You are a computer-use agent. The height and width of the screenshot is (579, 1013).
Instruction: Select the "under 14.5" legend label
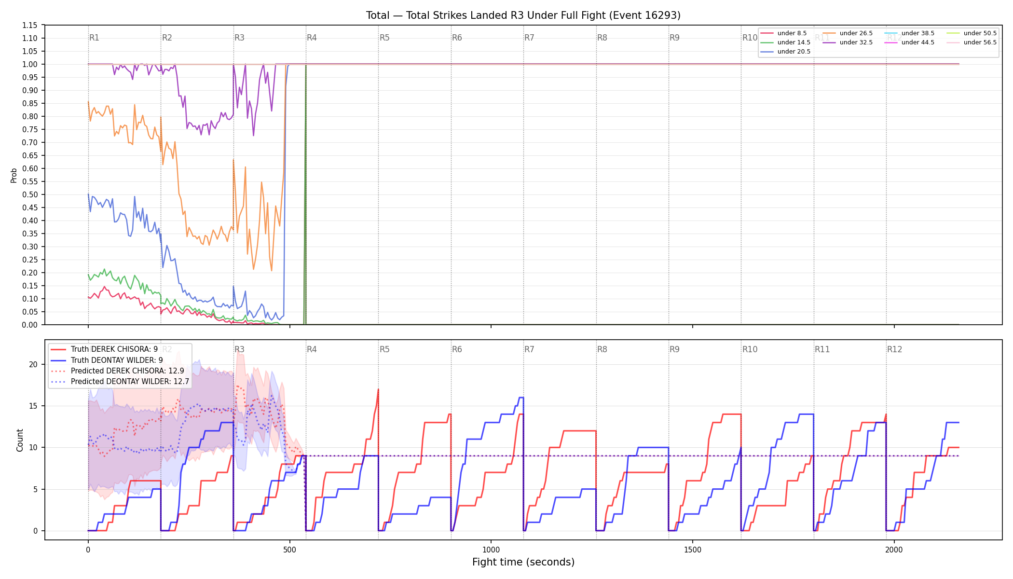click(x=794, y=42)
